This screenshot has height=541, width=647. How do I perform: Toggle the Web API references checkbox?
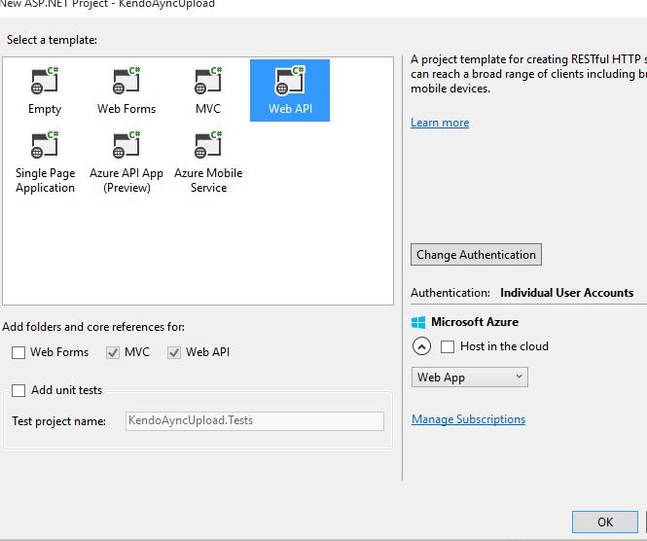click(174, 352)
